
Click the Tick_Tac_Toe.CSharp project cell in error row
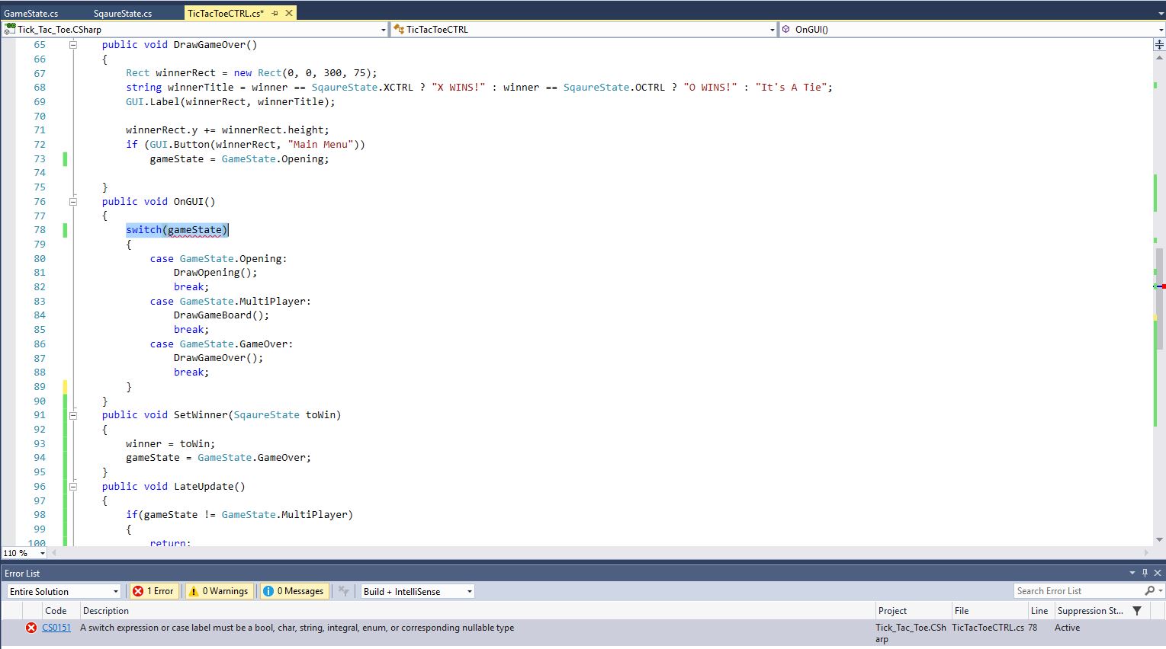(x=911, y=633)
